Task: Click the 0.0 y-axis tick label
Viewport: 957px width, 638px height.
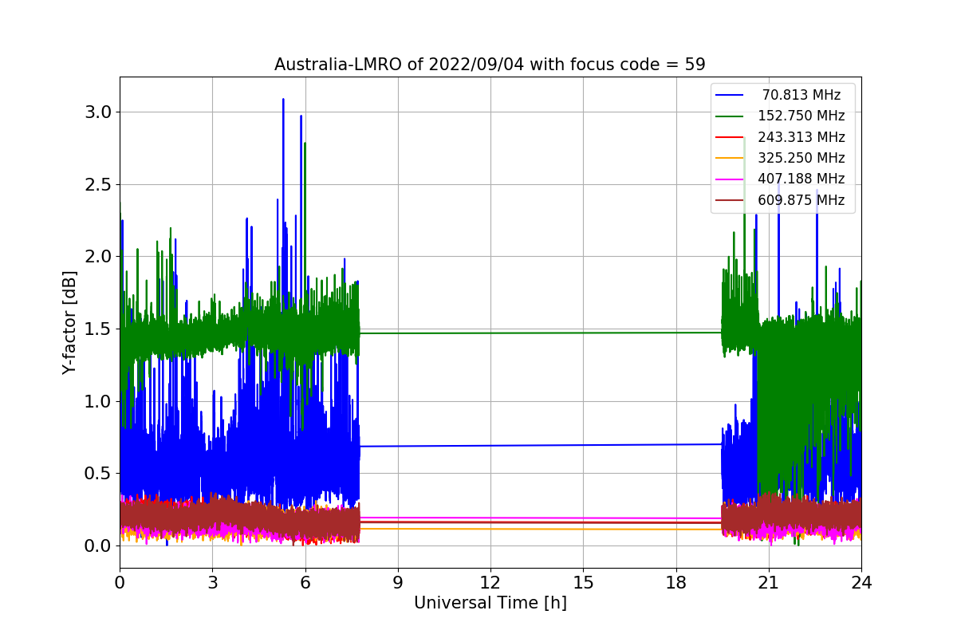Action: tap(98, 545)
